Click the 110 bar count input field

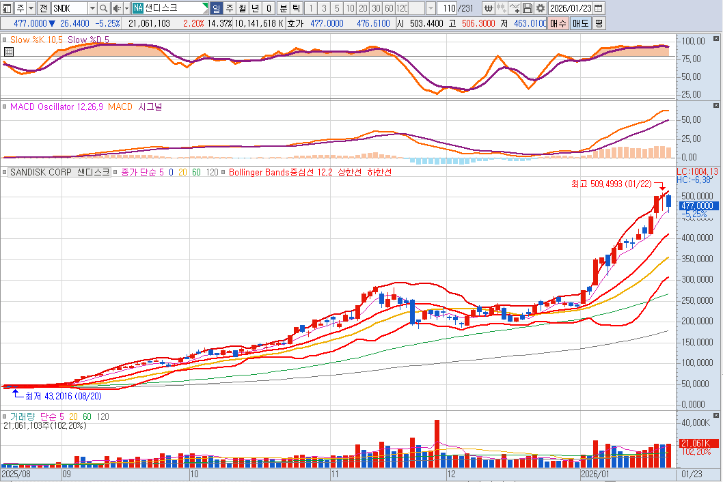point(447,8)
